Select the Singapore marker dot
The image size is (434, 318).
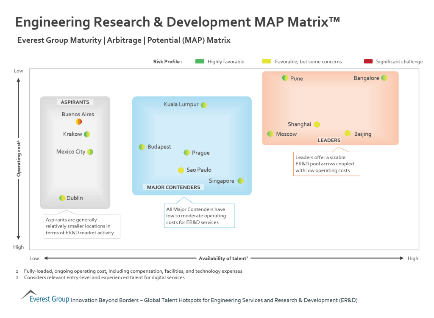point(240,181)
